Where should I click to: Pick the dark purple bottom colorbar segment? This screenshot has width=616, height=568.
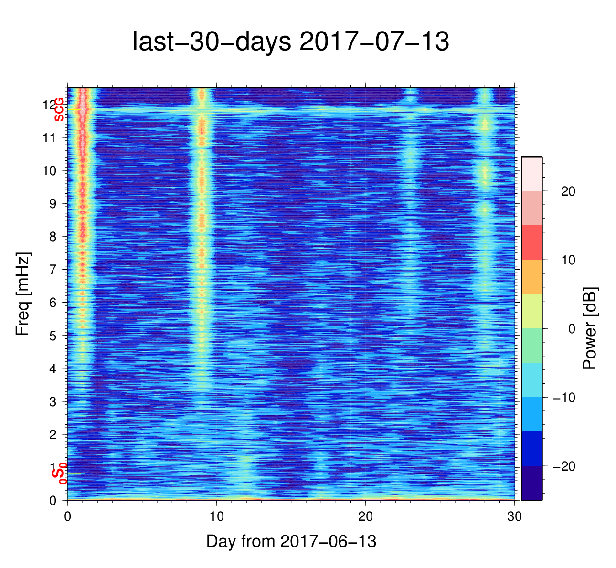531,483
